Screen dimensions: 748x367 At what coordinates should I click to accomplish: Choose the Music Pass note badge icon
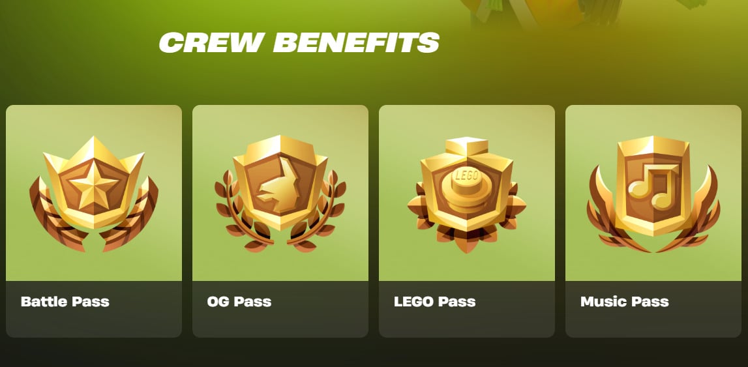pyautogui.click(x=653, y=193)
